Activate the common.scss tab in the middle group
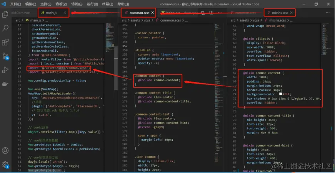Image resolution: width=335 pixels, height=173 pixels. [x=139, y=13]
